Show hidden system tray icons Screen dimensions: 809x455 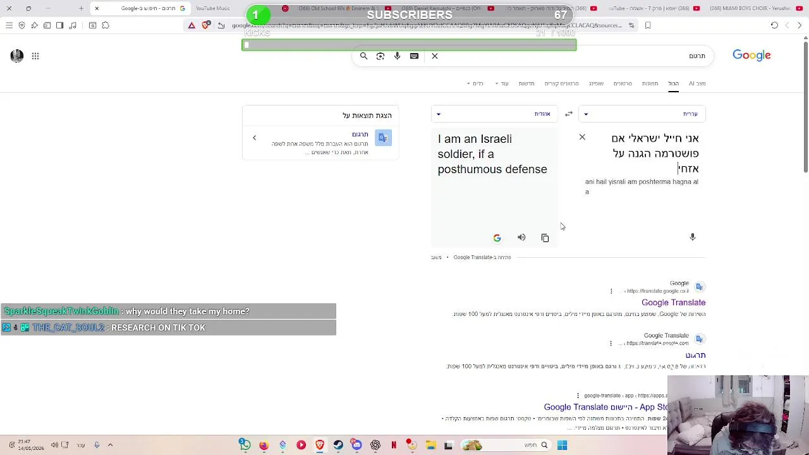[x=110, y=445]
